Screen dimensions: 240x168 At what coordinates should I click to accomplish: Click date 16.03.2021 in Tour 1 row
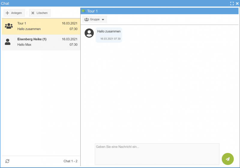click(x=70, y=23)
